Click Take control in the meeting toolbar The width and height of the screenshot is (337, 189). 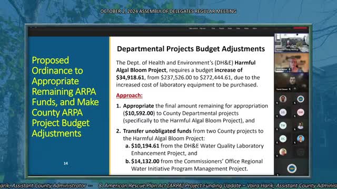coord(193,28)
